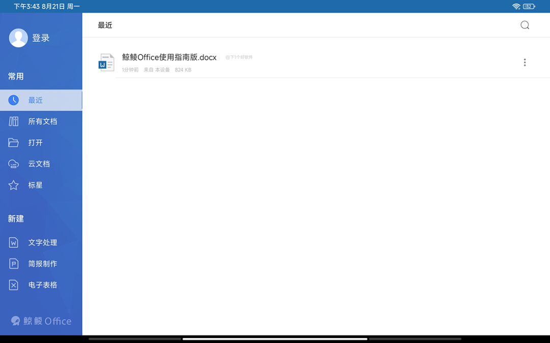Screen dimensions: 550x343
Task: Click the 标星 star icon
Action: pyautogui.click(x=14, y=185)
